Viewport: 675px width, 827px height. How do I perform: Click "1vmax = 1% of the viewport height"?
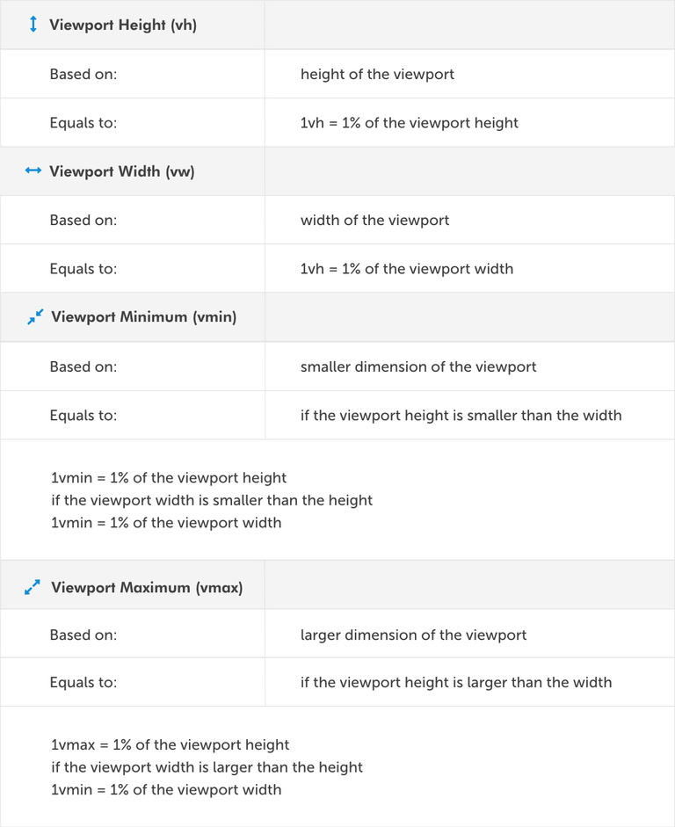[x=170, y=745]
